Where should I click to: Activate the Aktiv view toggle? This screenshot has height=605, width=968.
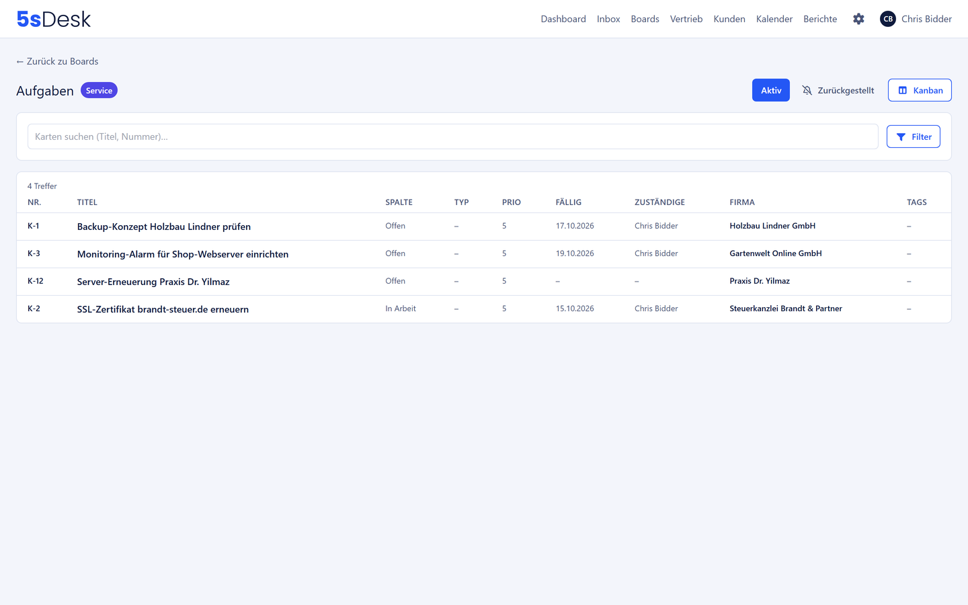click(x=771, y=90)
